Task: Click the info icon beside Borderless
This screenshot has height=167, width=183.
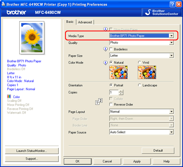Action: [x=105, y=49]
